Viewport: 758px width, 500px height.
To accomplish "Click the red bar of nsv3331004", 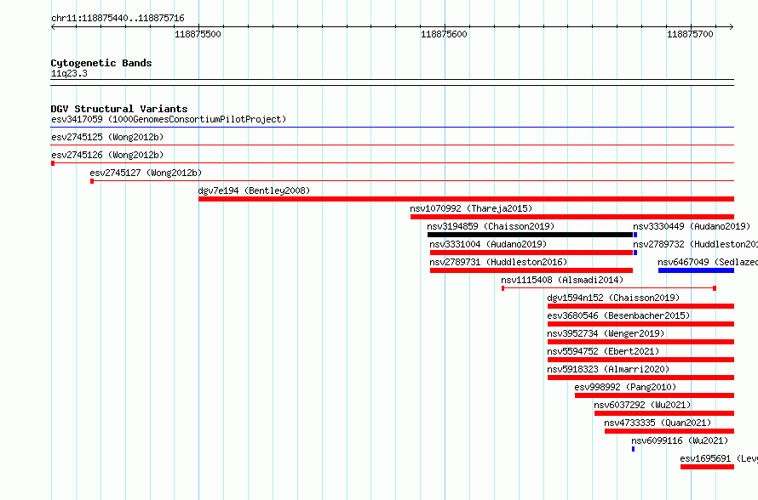I will 531,253.
